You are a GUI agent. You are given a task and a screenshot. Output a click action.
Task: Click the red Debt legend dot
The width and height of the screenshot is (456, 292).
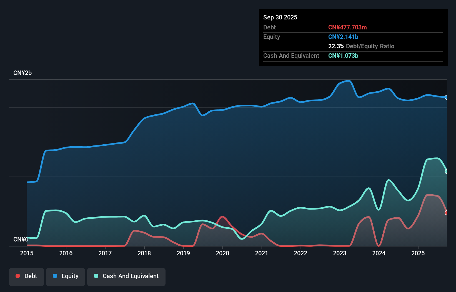18,276
